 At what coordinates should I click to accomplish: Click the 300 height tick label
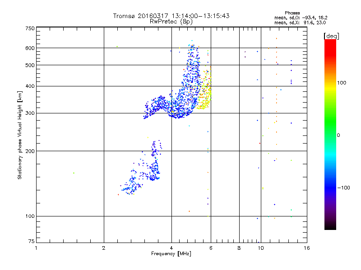click(x=30, y=113)
